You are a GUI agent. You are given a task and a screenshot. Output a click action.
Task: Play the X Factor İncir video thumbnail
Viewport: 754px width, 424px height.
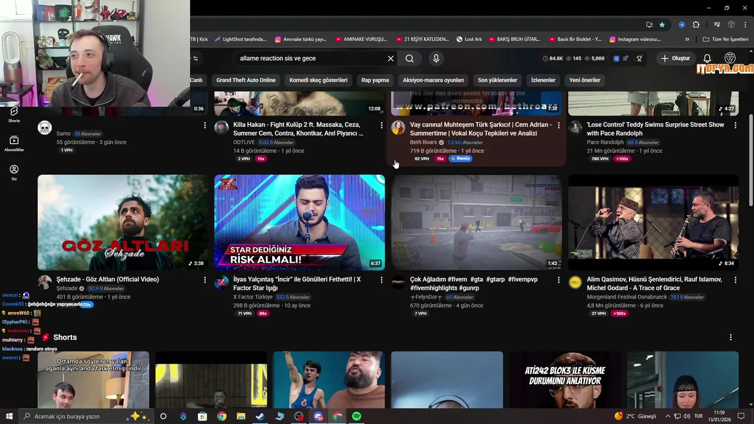(299, 222)
